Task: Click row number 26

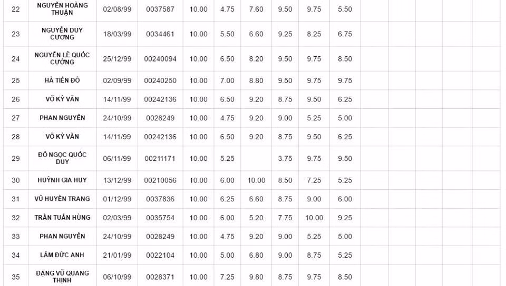Action: 16,99
